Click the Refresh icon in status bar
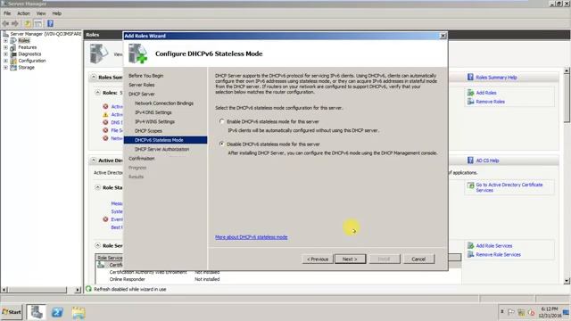 pyautogui.click(x=88, y=289)
